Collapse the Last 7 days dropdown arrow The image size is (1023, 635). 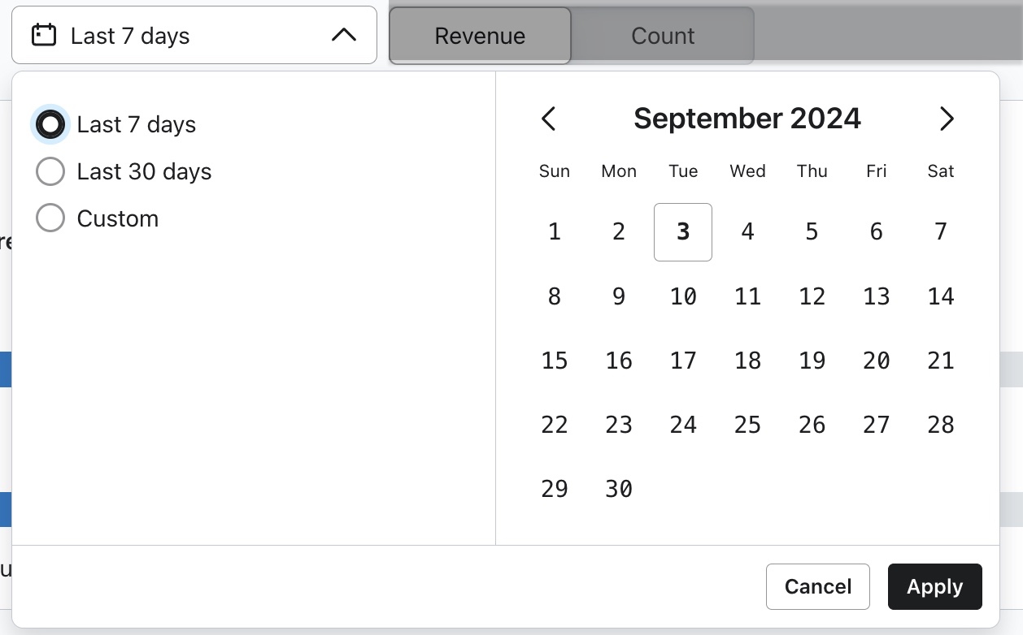pos(344,36)
